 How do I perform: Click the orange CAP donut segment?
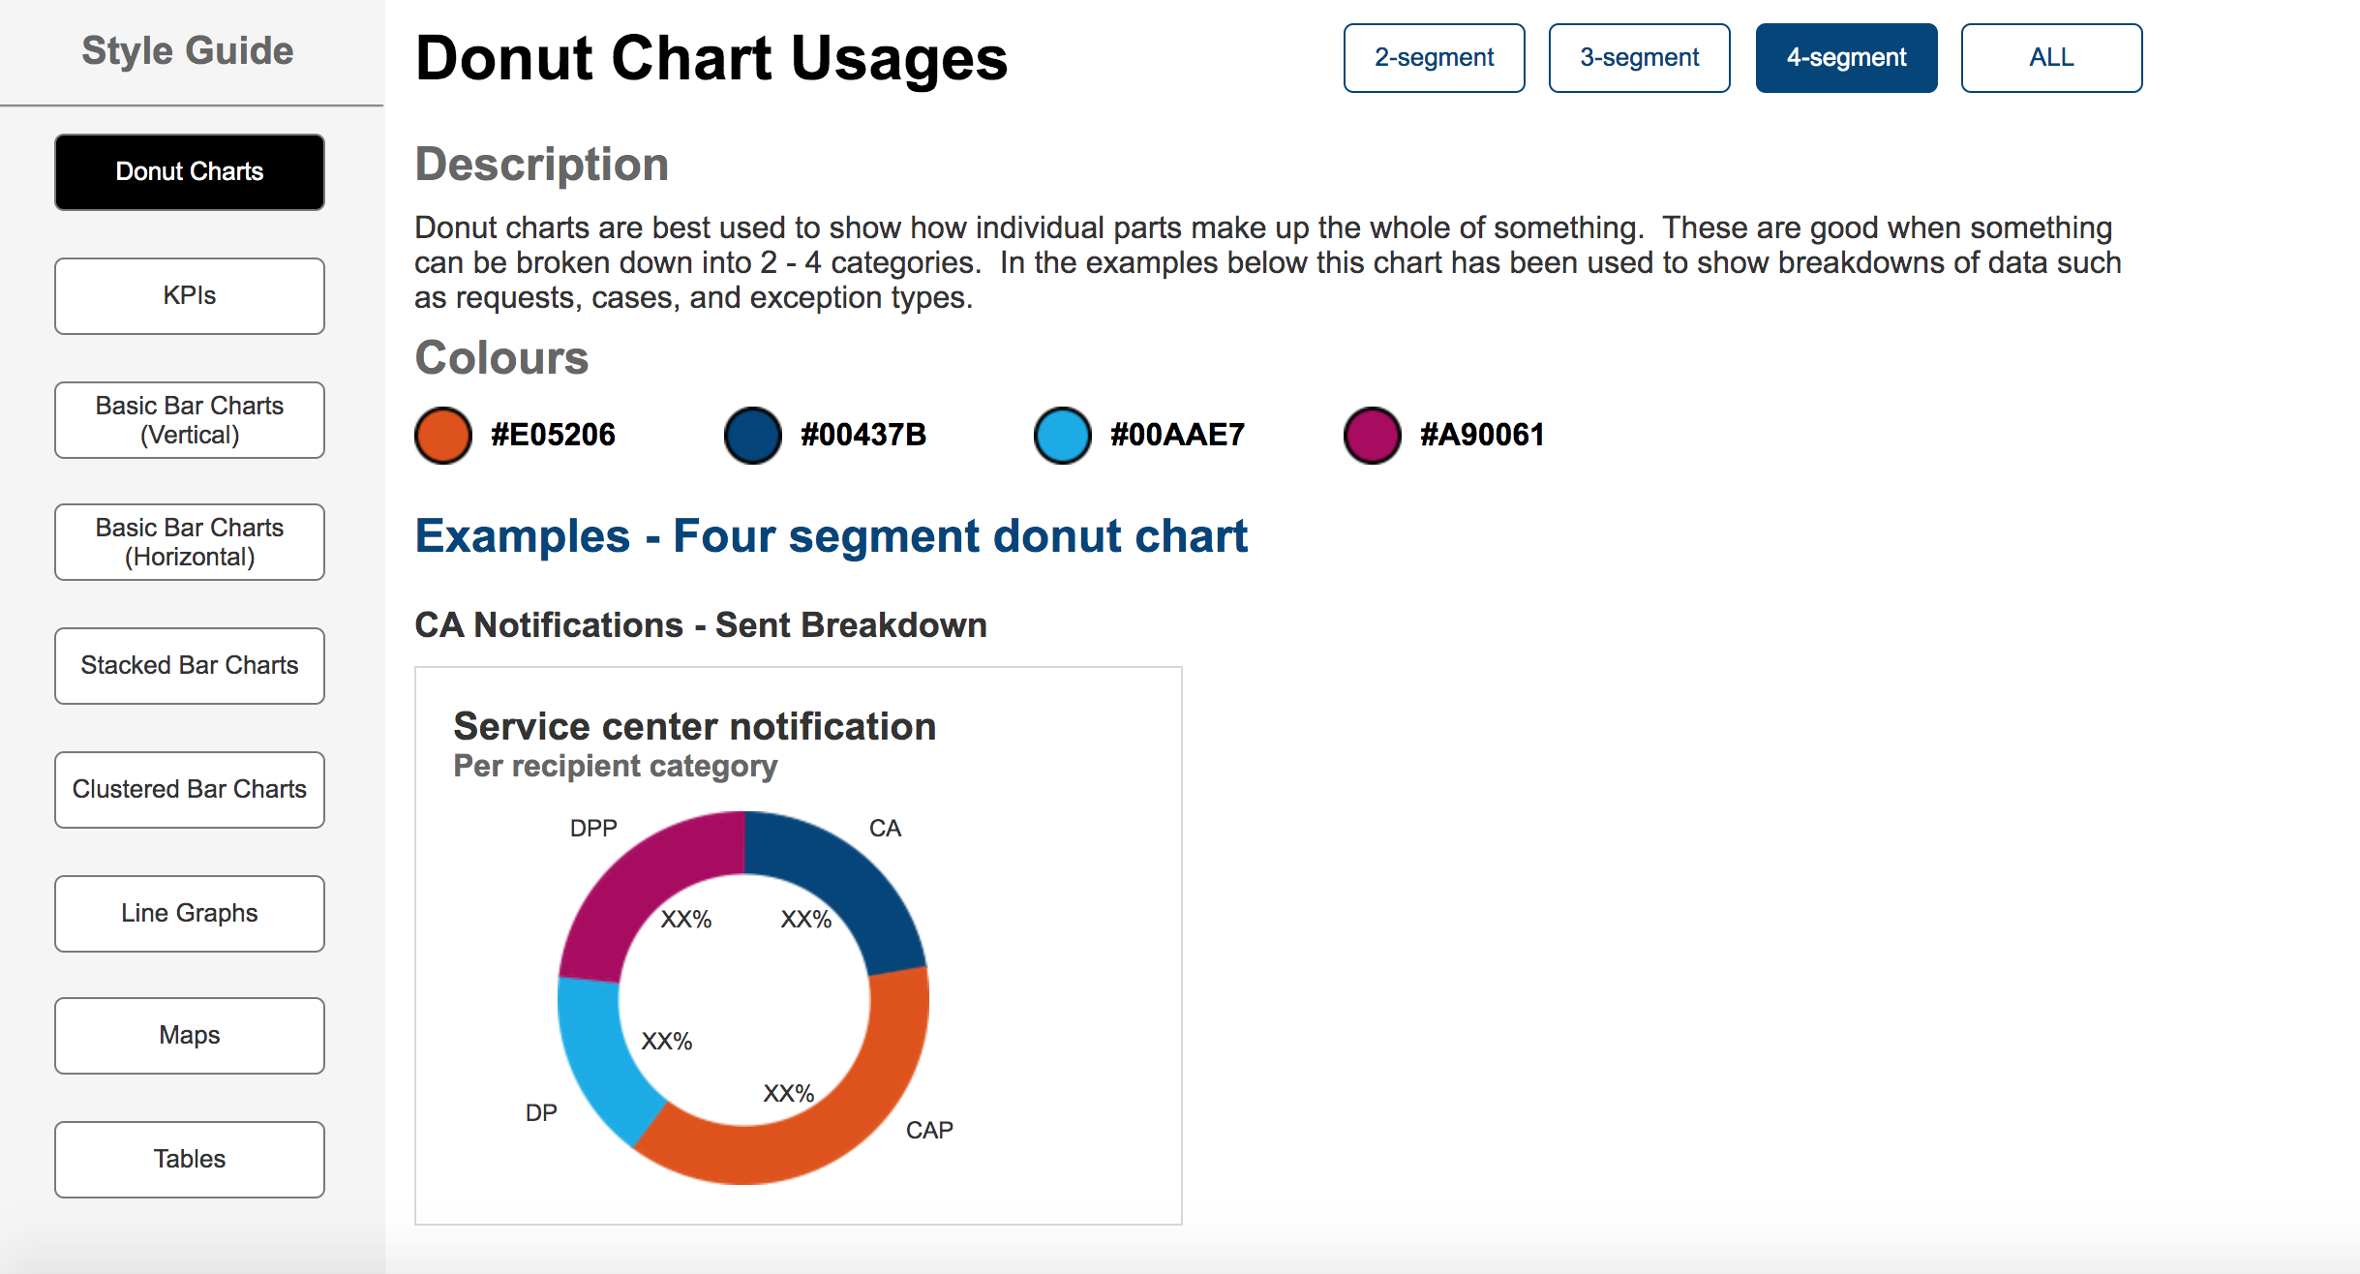[x=852, y=1113]
